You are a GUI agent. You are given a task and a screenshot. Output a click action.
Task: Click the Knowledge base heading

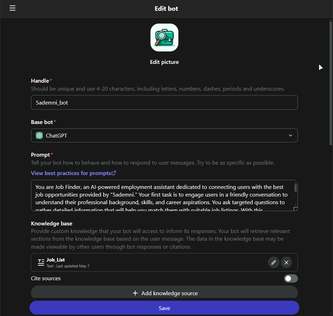[51, 224]
